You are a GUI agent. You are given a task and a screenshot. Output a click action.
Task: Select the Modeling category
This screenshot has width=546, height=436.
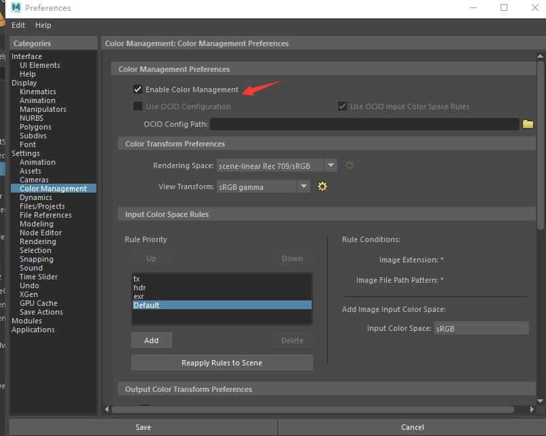[x=37, y=224]
